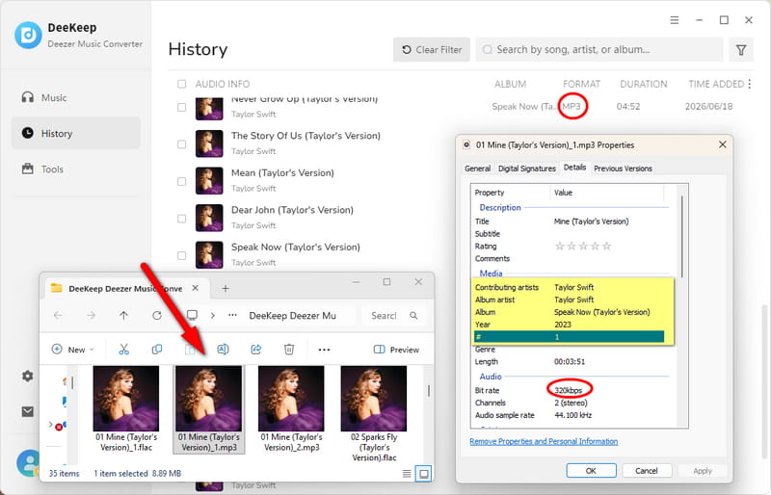The image size is (771, 495).
Task: Click the DeeKeep logo icon
Action: click(x=28, y=35)
